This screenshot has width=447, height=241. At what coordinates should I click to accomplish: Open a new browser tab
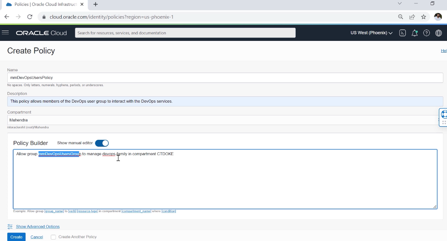click(95, 4)
